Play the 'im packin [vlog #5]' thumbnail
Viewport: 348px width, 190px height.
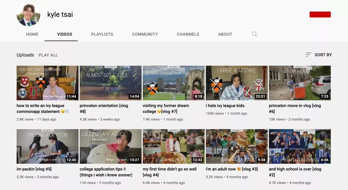tap(47, 146)
